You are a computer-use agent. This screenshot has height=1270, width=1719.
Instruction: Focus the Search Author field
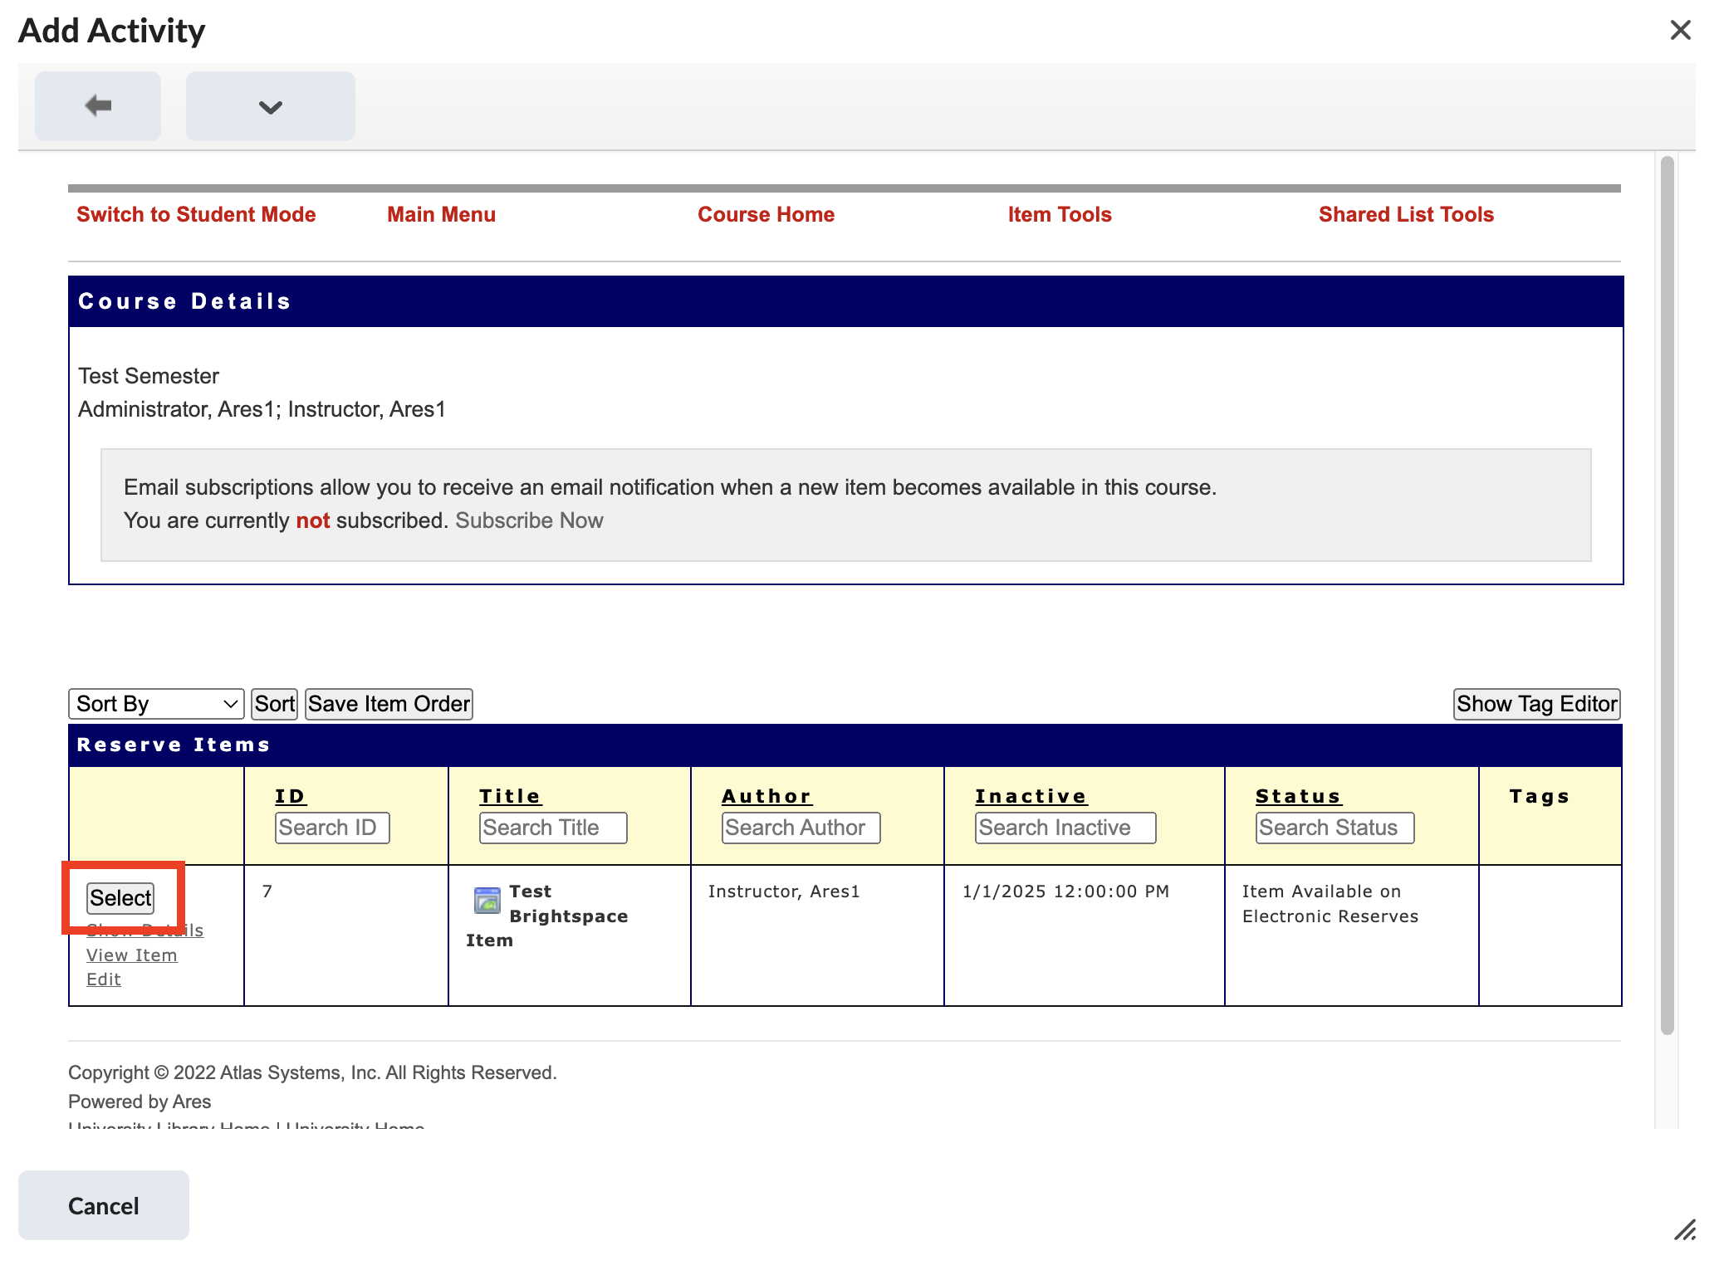pos(801,828)
